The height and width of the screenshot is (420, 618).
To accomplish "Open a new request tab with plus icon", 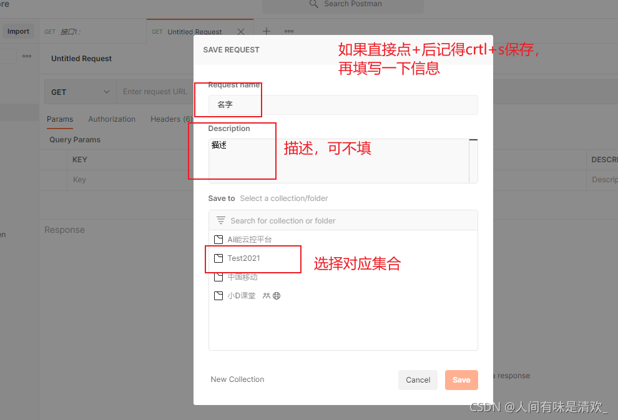I will (x=267, y=31).
